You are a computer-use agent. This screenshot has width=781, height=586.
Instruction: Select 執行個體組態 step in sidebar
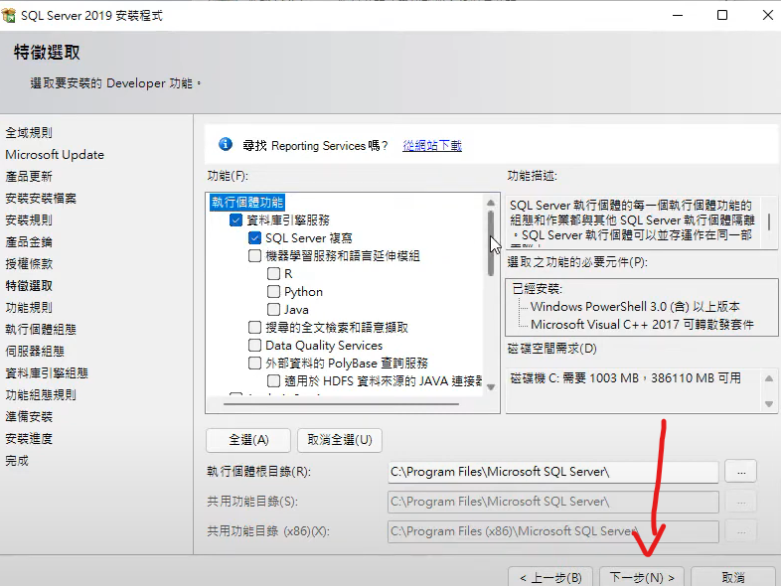41,329
